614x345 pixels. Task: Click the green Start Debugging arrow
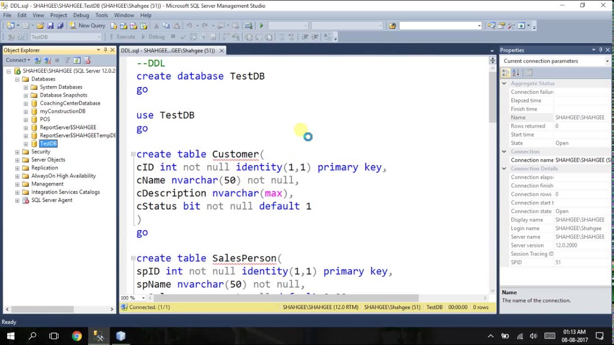click(x=261, y=25)
